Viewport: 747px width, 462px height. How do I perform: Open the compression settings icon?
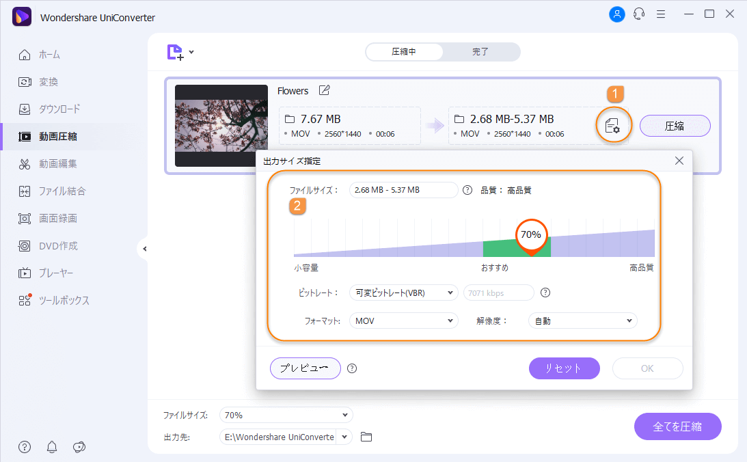point(612,126)
